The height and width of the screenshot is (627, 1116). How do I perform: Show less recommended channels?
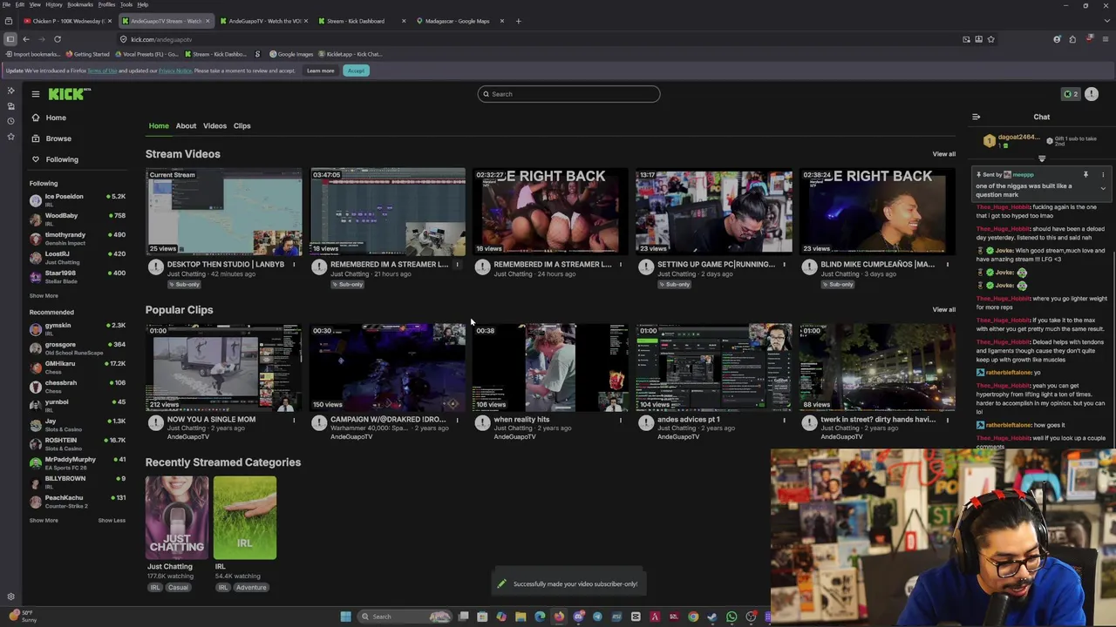pos(112,521)
